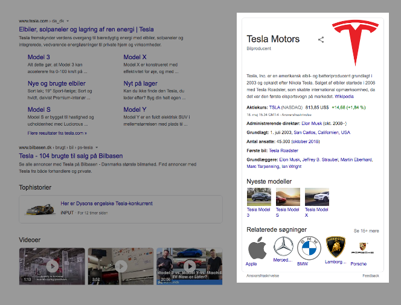Open Tesla Roadster link under Første bil
Image resolution: width=401 pixels, height=305 pixels.
283,150
